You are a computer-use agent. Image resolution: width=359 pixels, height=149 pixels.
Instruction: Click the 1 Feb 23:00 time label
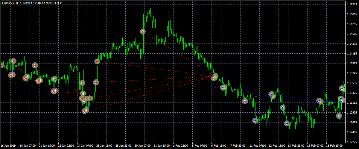pyautogui.click(x=181, y=146)
